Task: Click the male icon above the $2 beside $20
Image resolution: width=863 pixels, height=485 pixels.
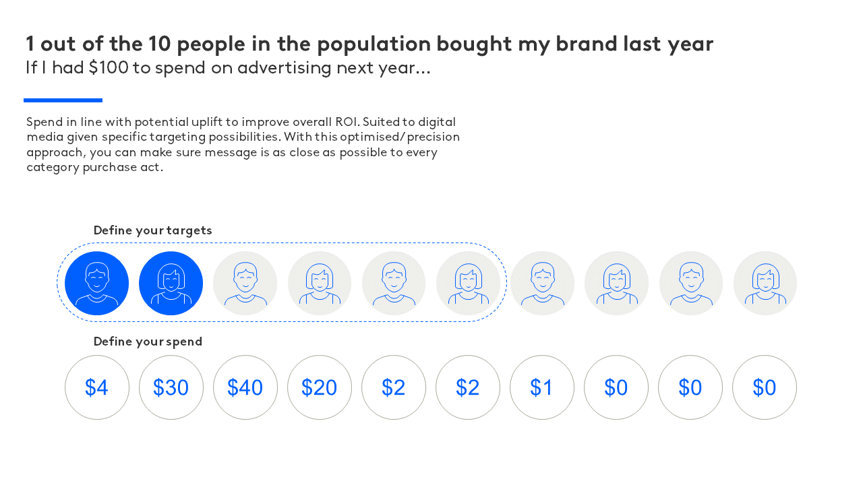Action: [x=394, y=283]
